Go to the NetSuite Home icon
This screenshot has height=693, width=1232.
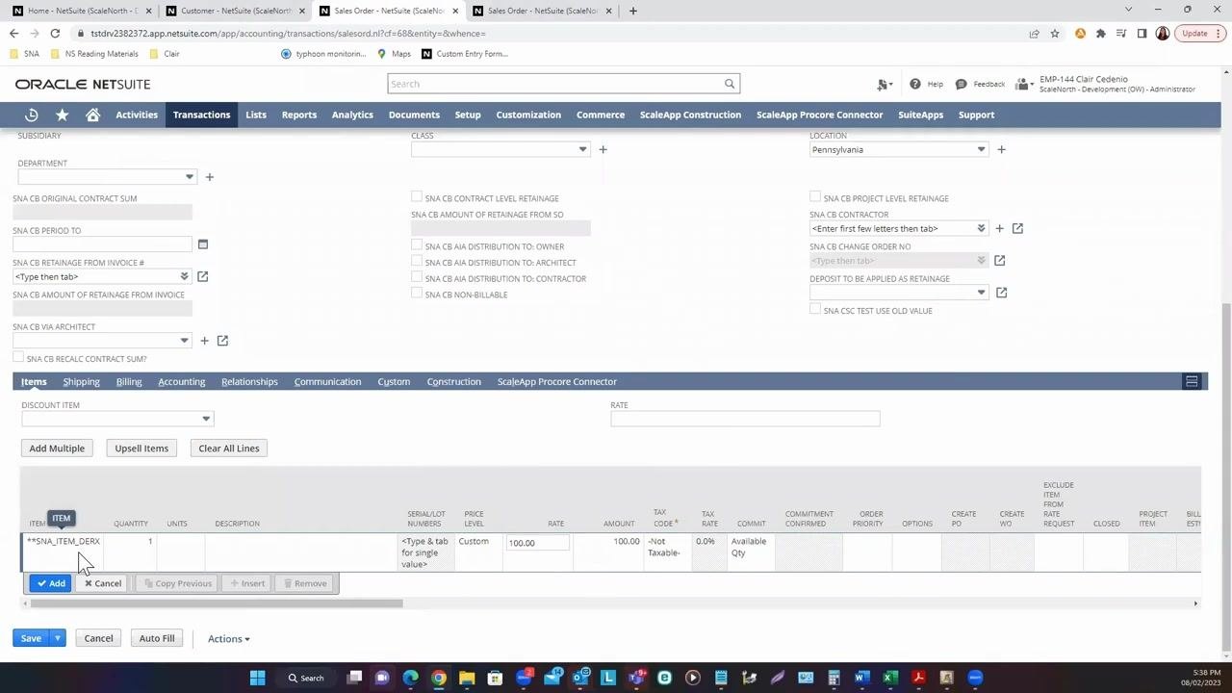tap(93, 115)
